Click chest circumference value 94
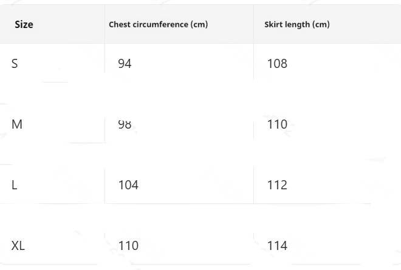The width and height of the screenshot is (401, 270). point(125,64)
